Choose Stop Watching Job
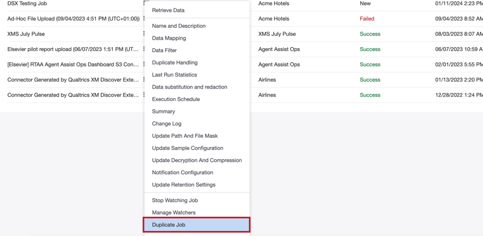The image size is (483, 236). [197, 200]
